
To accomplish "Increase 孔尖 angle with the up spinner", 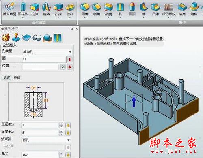I will [x=61, y=154].
